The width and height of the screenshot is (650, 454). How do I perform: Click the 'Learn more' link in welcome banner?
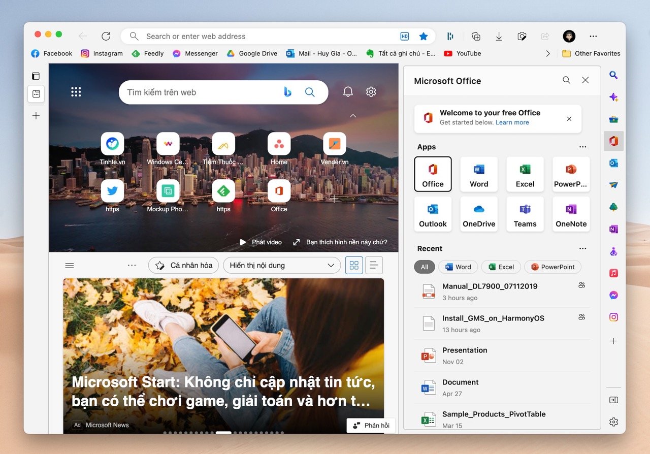pyautogui.click(x=512, y=122)
